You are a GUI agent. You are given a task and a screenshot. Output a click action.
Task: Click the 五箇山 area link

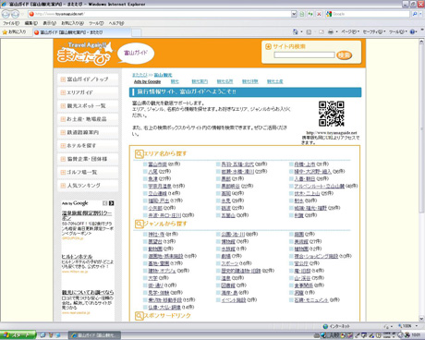[228, 215]
